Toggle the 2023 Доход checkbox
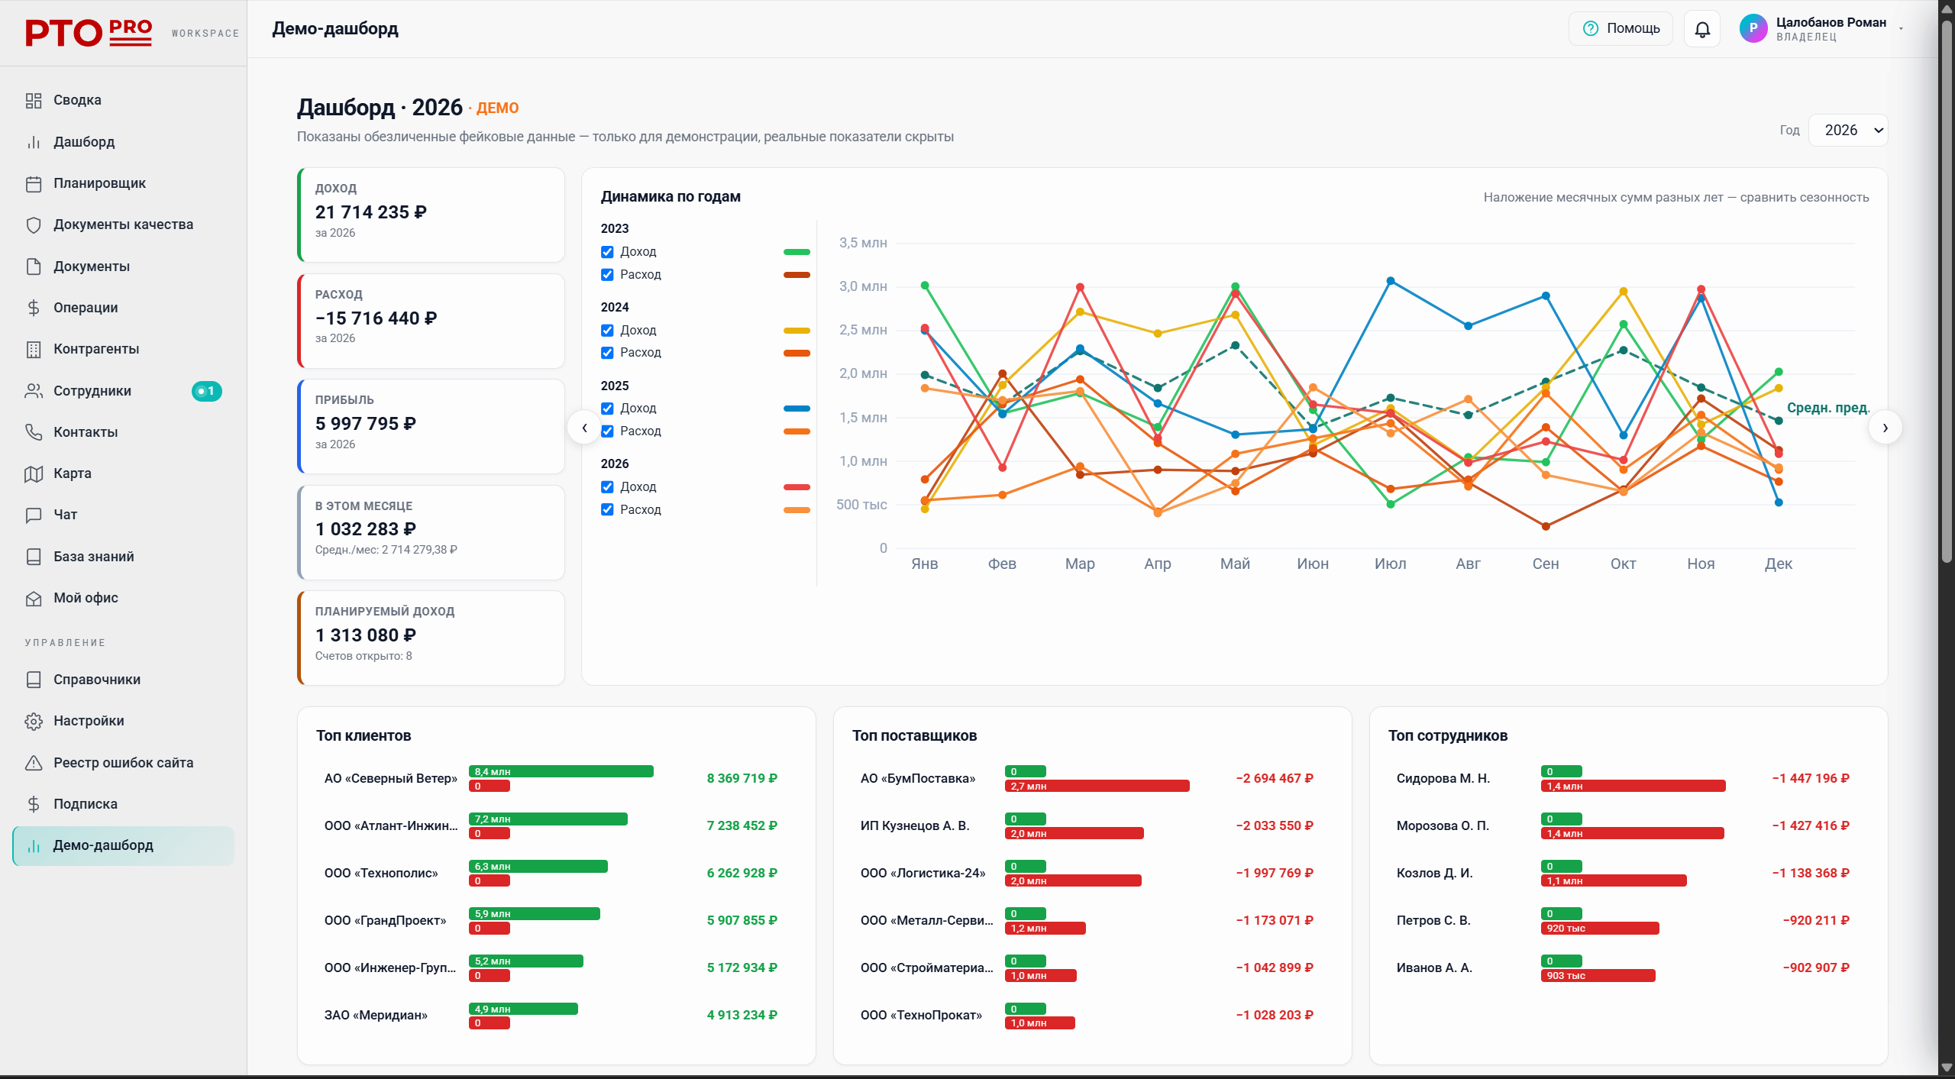The image size is (1955, 1079). [x=607, y=252]
